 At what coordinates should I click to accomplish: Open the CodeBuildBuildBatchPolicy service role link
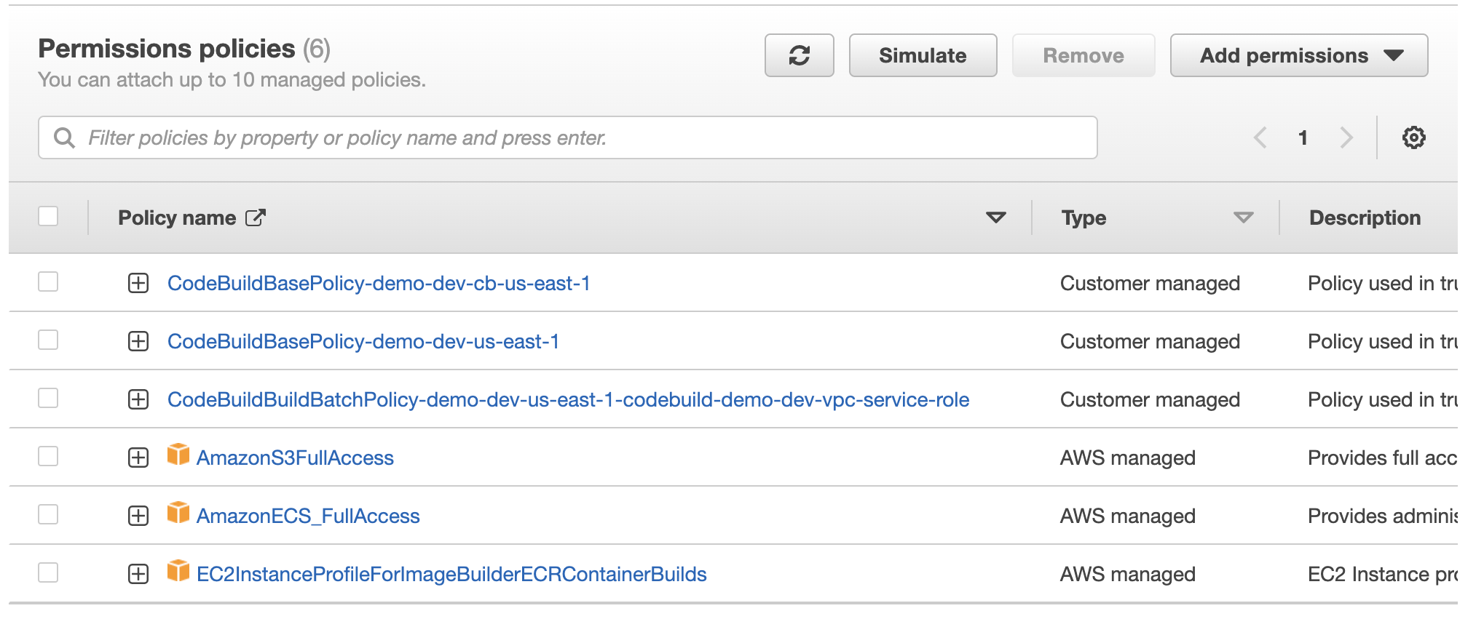(x=567, y=399)
